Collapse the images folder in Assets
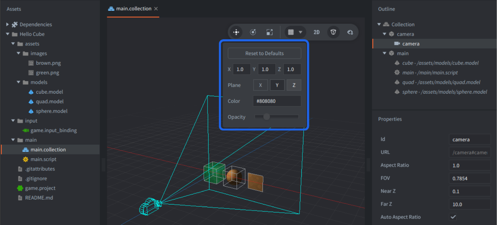 tap(18, 53)
